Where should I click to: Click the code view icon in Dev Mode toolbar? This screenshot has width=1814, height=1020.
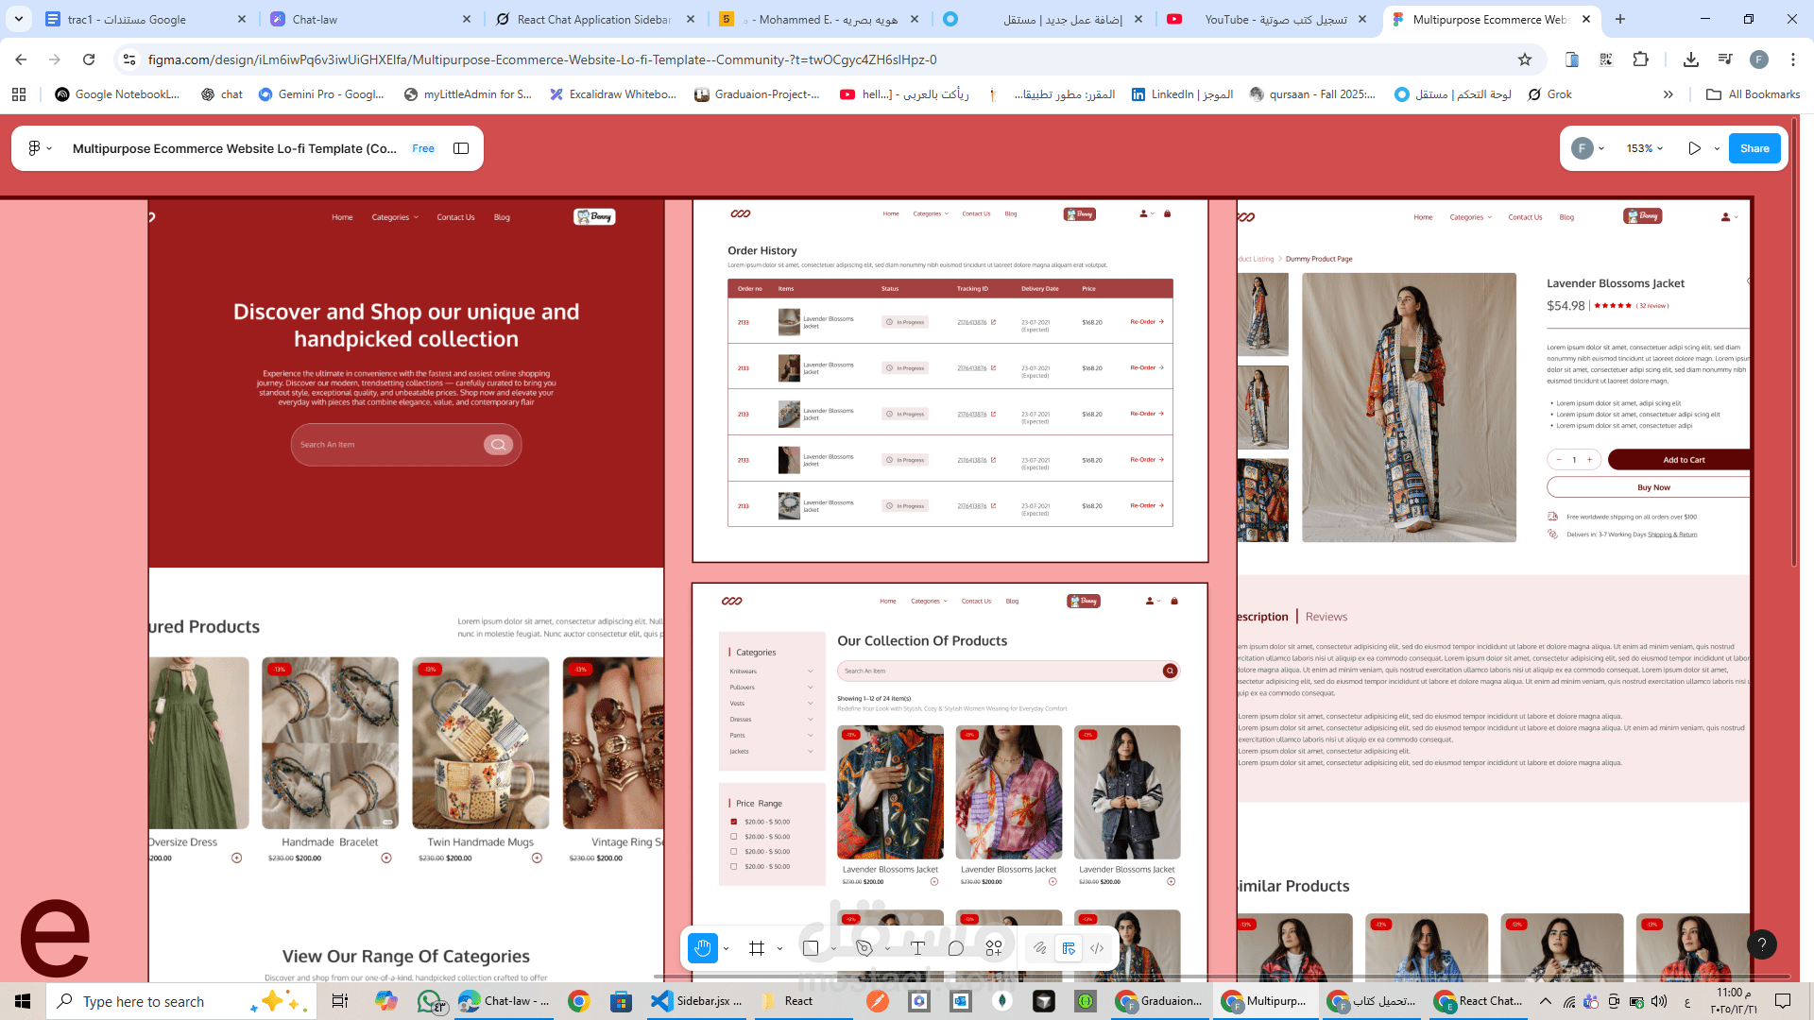1097,947
